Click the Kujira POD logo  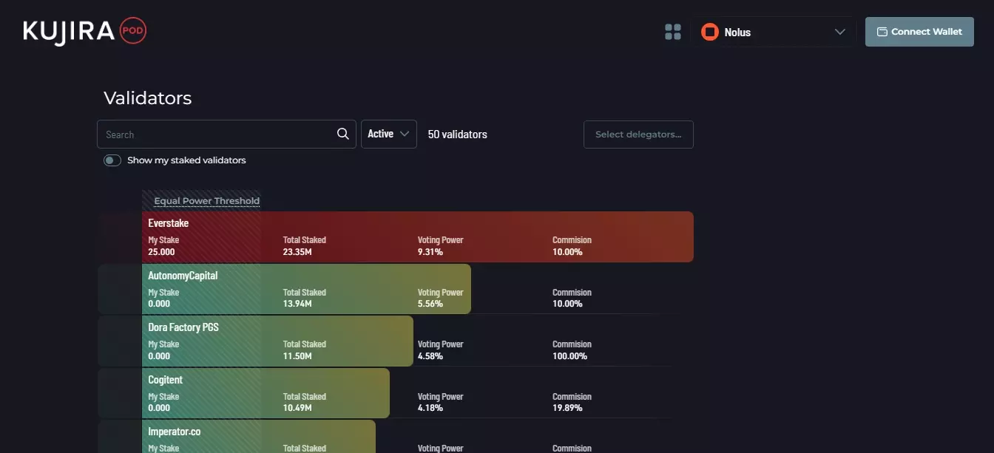click(84, 30)
